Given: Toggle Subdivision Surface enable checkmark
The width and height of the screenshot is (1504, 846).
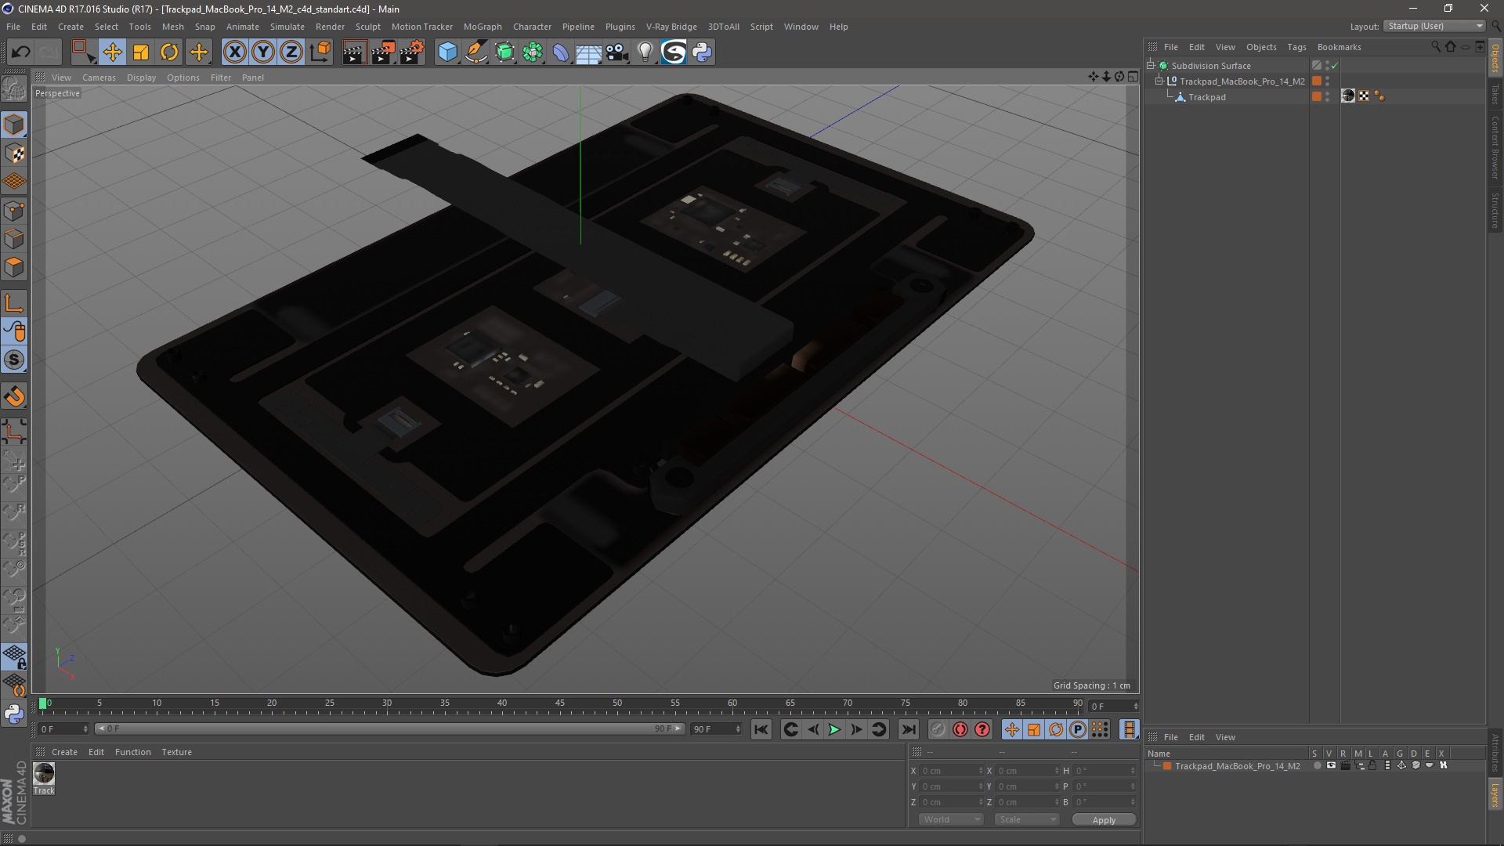Looking at the screenshot, I should (1335, 66).
